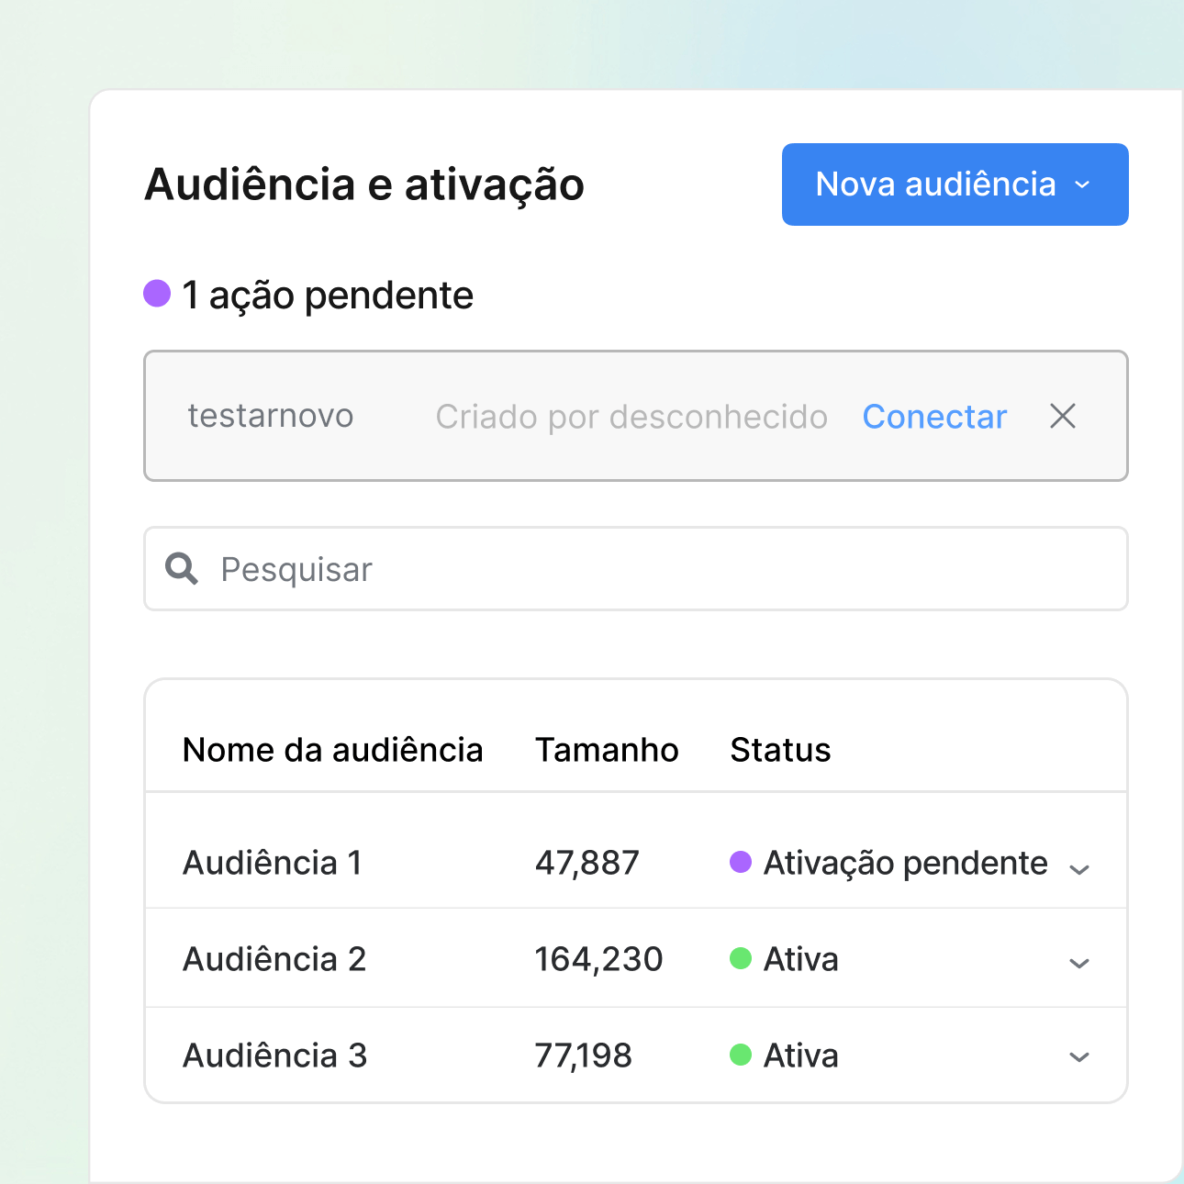Click the Conectar link for testarnovo
The width and height of the screenshot is (1184, 1184).
coord(934,417)
